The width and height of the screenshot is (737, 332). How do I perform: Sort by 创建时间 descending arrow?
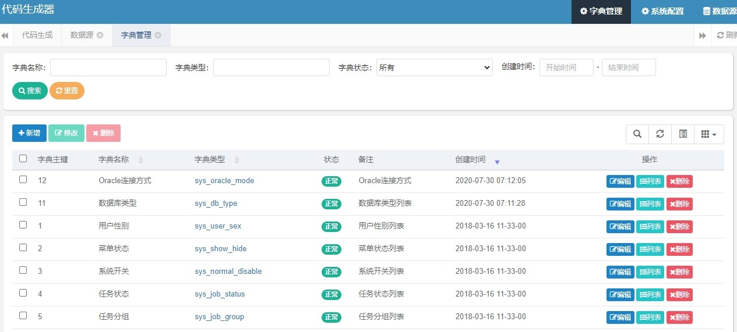point(497,161)
